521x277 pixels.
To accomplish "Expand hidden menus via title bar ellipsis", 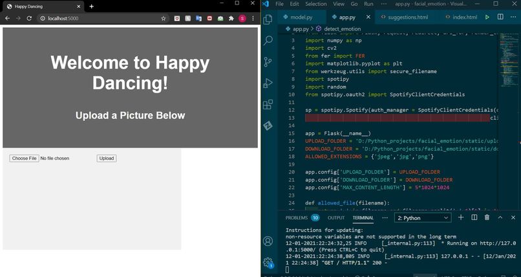I will coord(384,4).
